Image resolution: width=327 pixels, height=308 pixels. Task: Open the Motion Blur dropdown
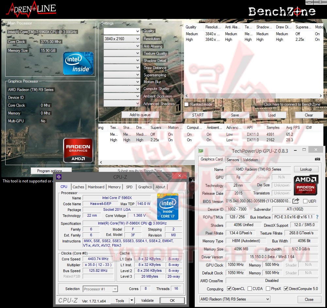pyautogui.click(x=122, y=82)
